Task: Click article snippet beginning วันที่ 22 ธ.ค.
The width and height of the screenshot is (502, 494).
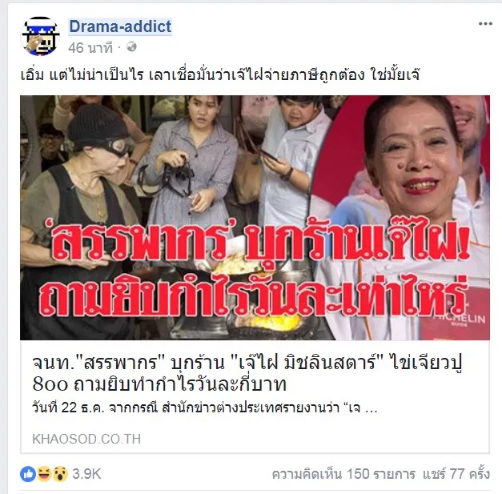Action: tap(205, 408)
